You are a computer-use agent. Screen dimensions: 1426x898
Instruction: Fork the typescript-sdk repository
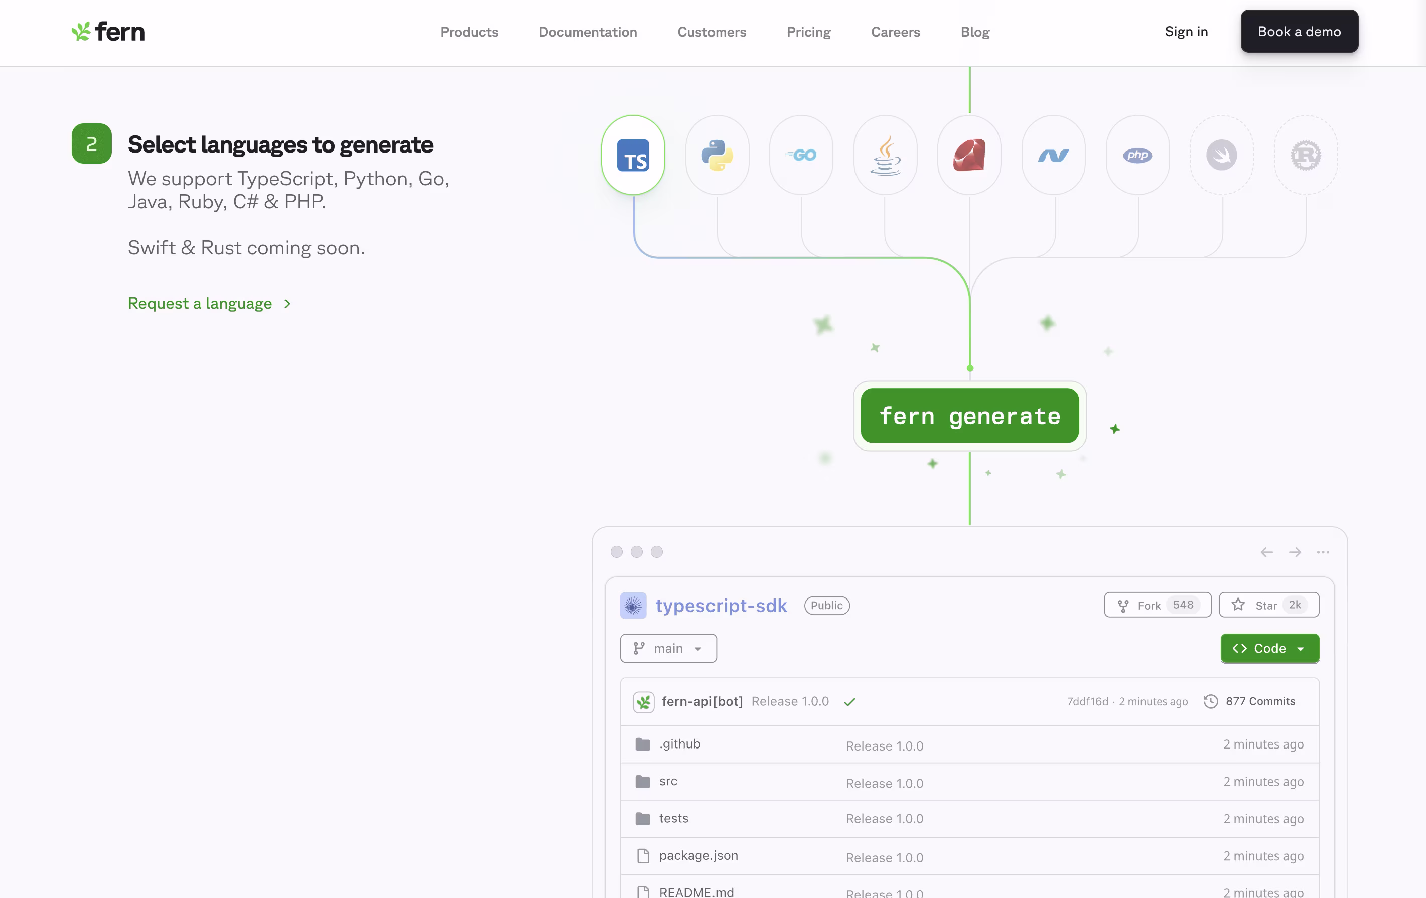click(x=1157, y=605)
